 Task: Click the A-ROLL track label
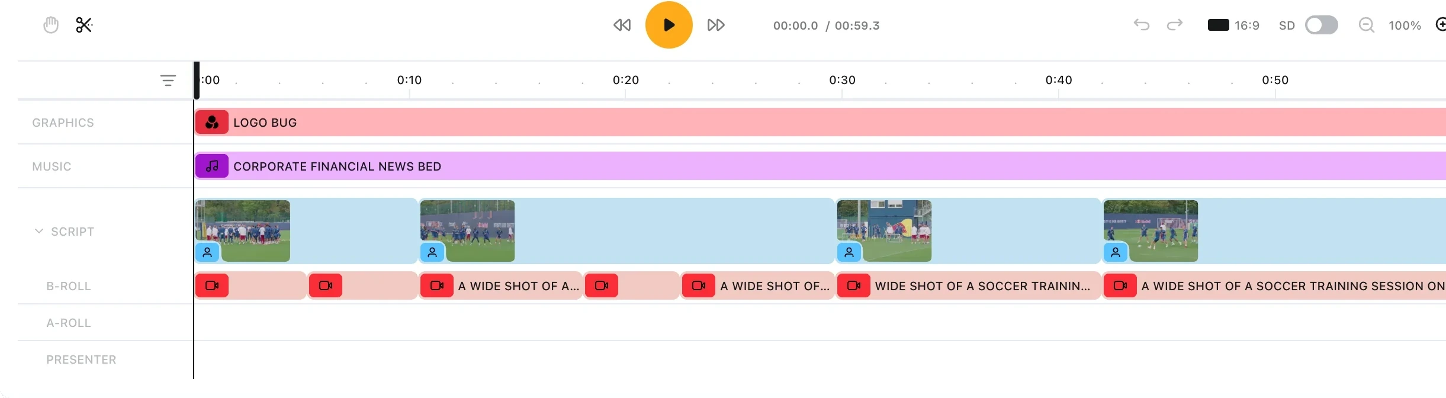69,323
